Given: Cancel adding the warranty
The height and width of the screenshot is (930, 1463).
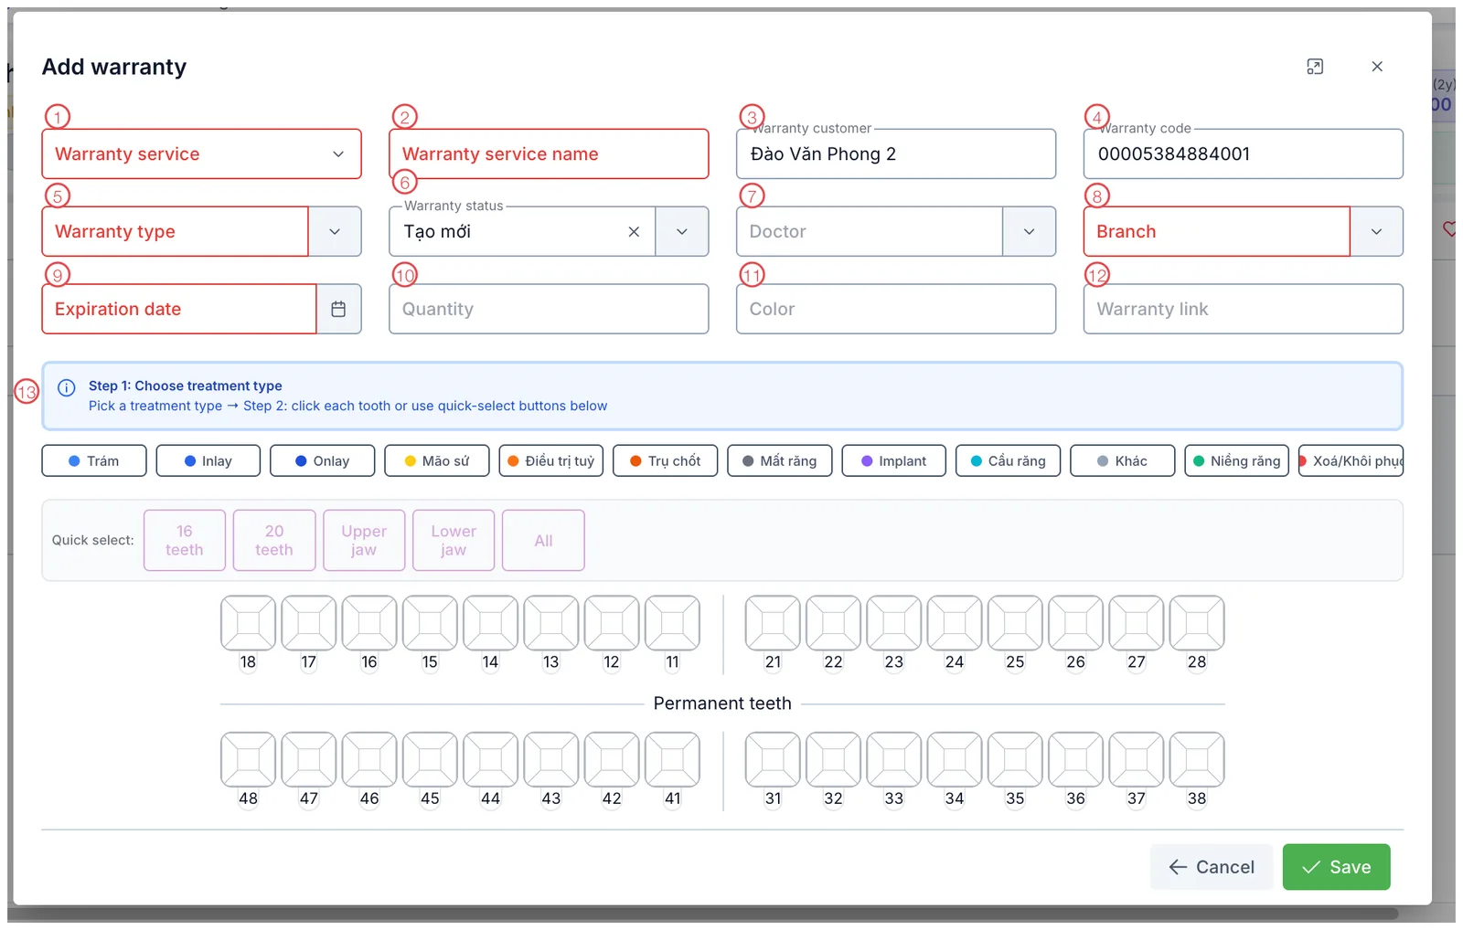Looking at the screenshot, I should coord(1212,867).
